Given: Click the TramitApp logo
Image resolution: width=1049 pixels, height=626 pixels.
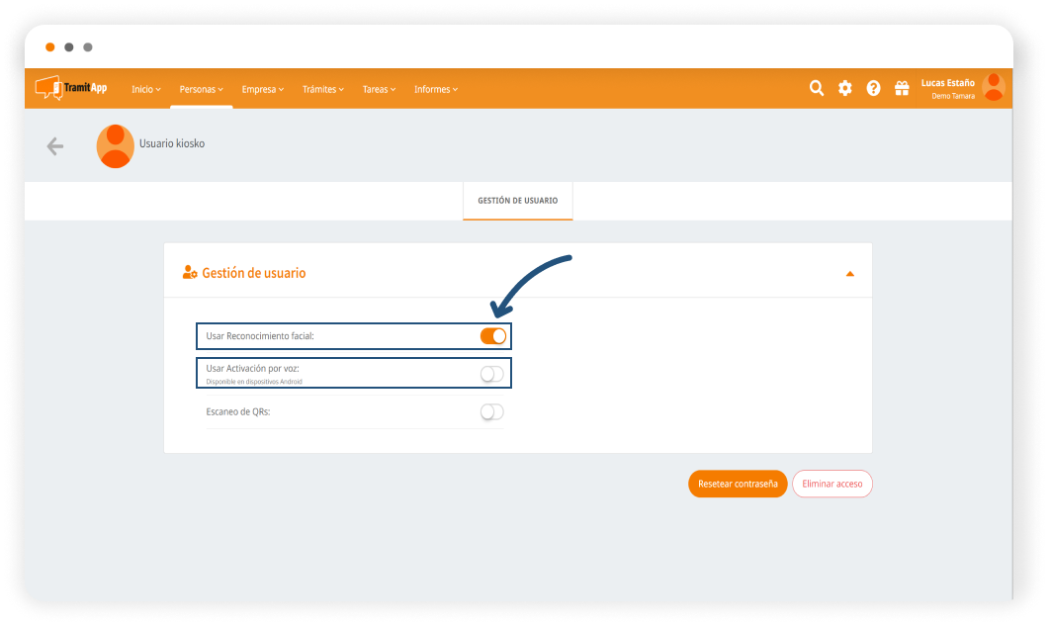Looking at the screenshot, I should tap(71, 88).
